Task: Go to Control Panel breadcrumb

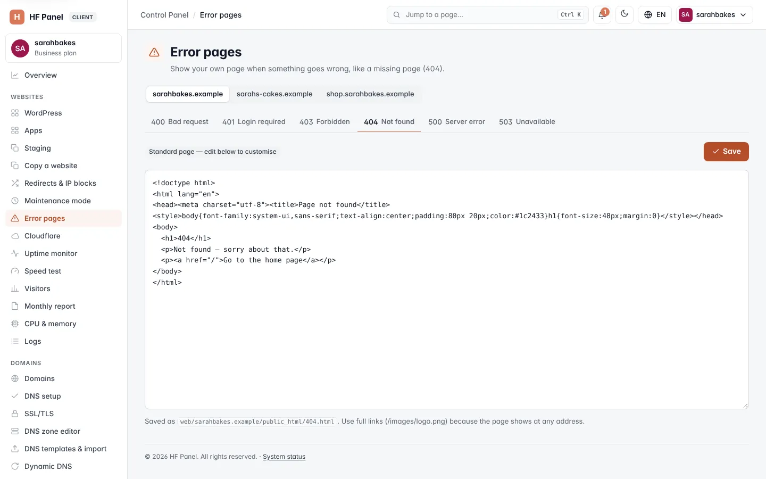Action: pos(164,15)
